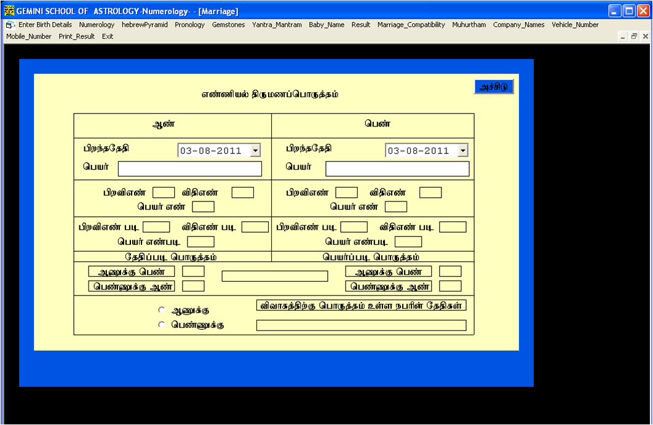Click the male பெயர் எண்படி box

pyautogui.click(x=200, y=241)
